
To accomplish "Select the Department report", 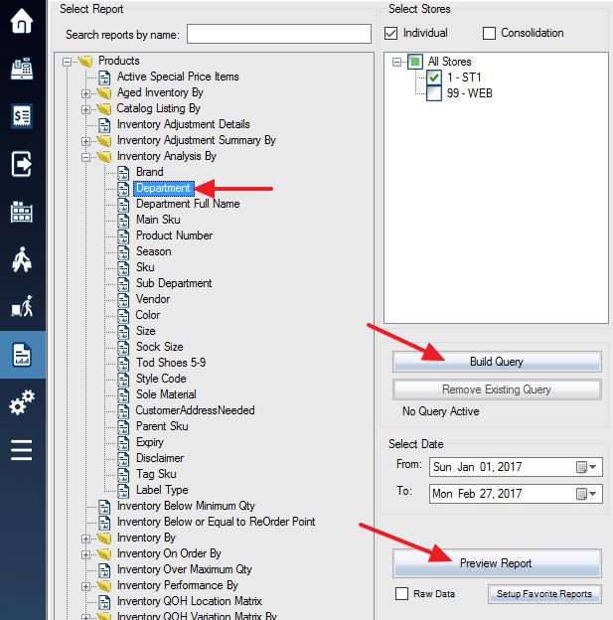I will (x=163, y=188).
